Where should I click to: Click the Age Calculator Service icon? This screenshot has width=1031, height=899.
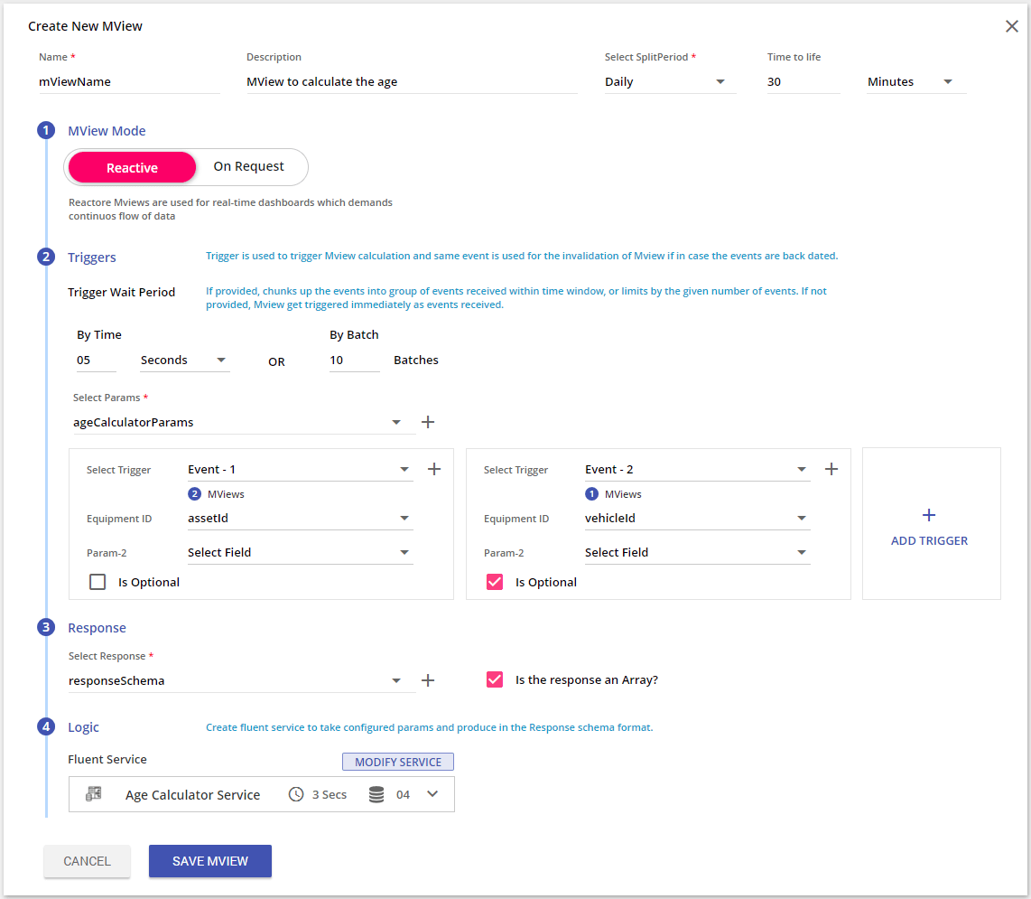click(93, 794)
